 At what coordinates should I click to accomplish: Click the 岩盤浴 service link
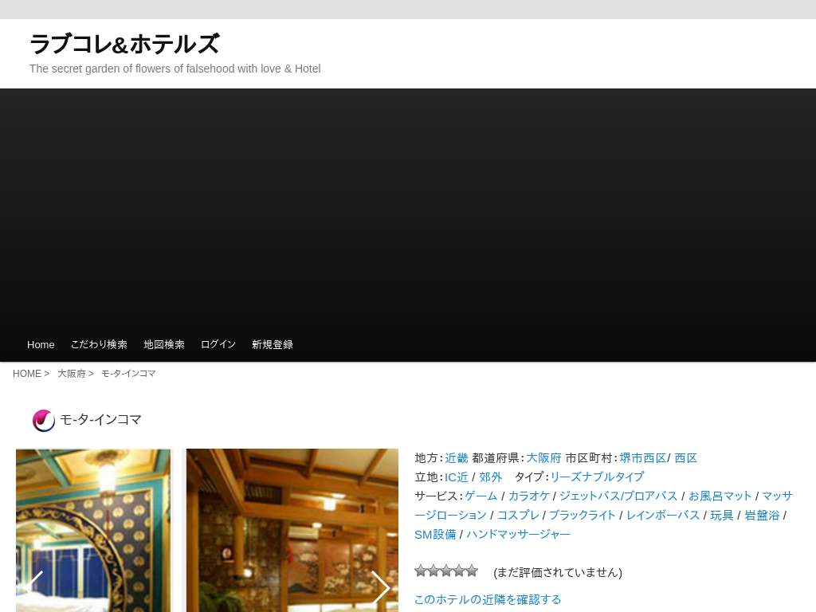coord(762,516)
